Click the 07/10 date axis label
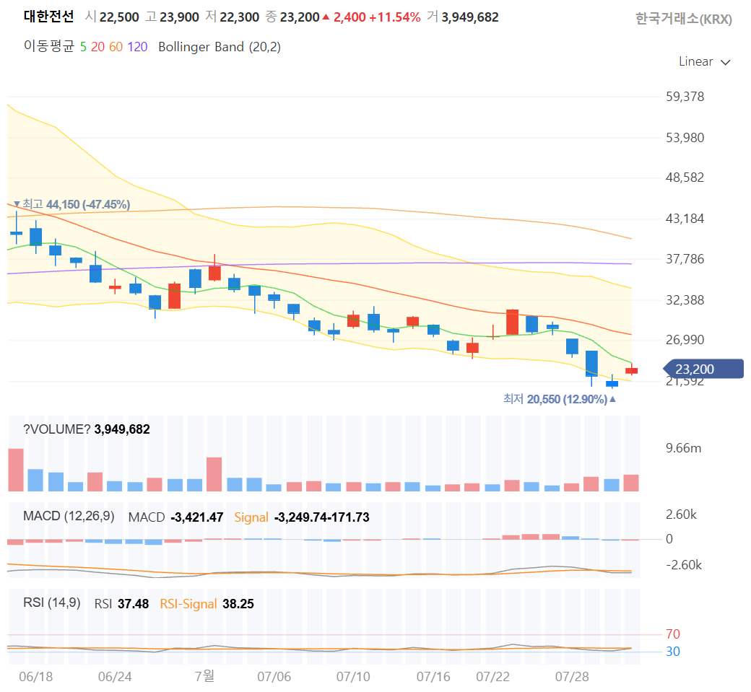 click(x=353, y=677)
